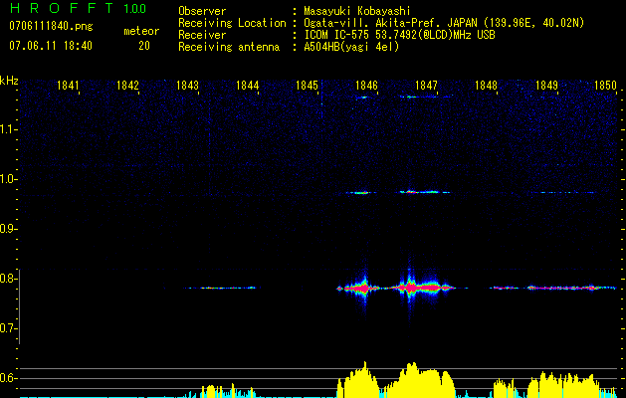Click the 1845 time marker
Image resolution: width=626 pixels, height=398 pixels.
point(307,87)
